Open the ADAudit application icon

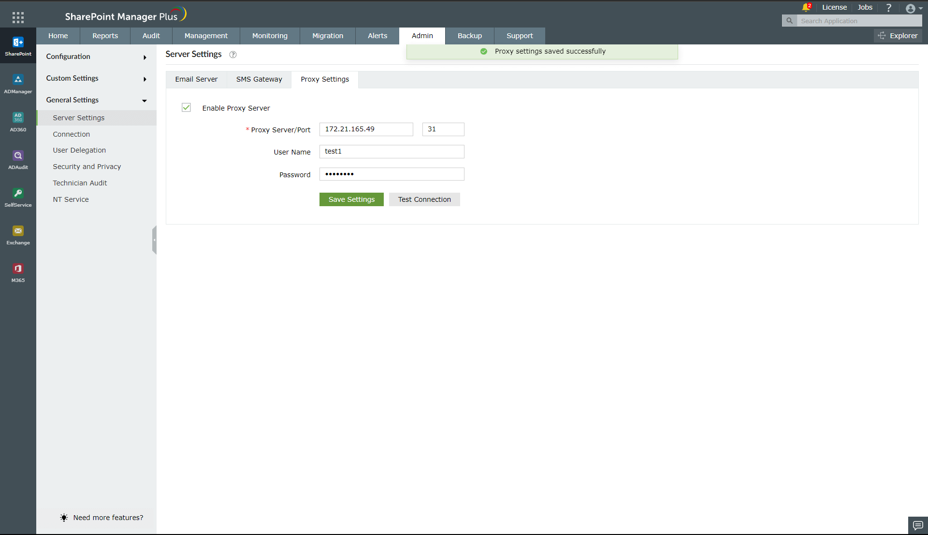18,158
